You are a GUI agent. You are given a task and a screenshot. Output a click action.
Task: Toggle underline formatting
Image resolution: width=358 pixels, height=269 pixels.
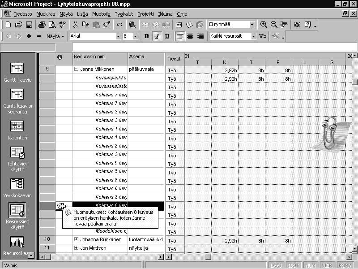point(167,36)
